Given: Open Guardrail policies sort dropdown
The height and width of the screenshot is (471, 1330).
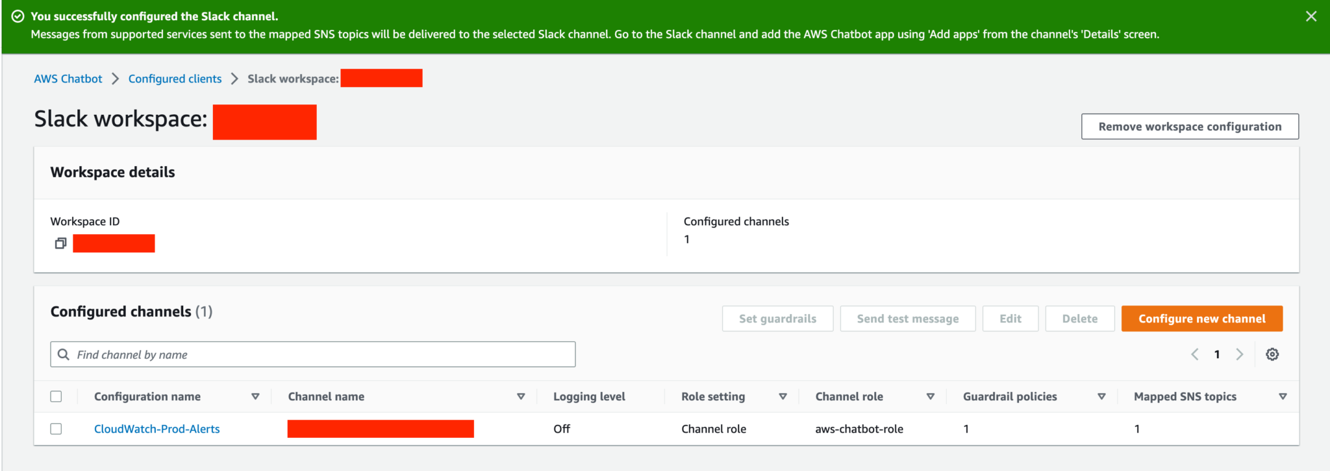Looking at the screenshot, I should click(x=1102, y=396).
